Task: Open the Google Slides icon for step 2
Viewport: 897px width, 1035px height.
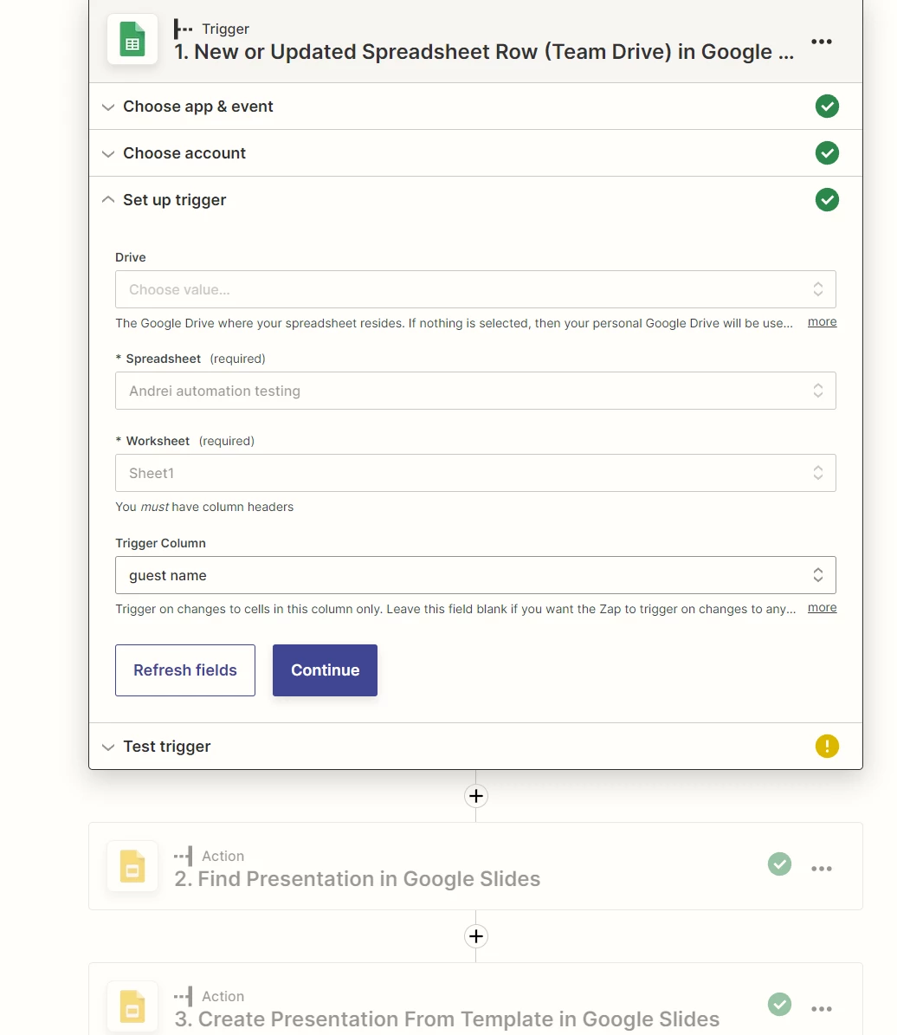Action: point(132,866)
